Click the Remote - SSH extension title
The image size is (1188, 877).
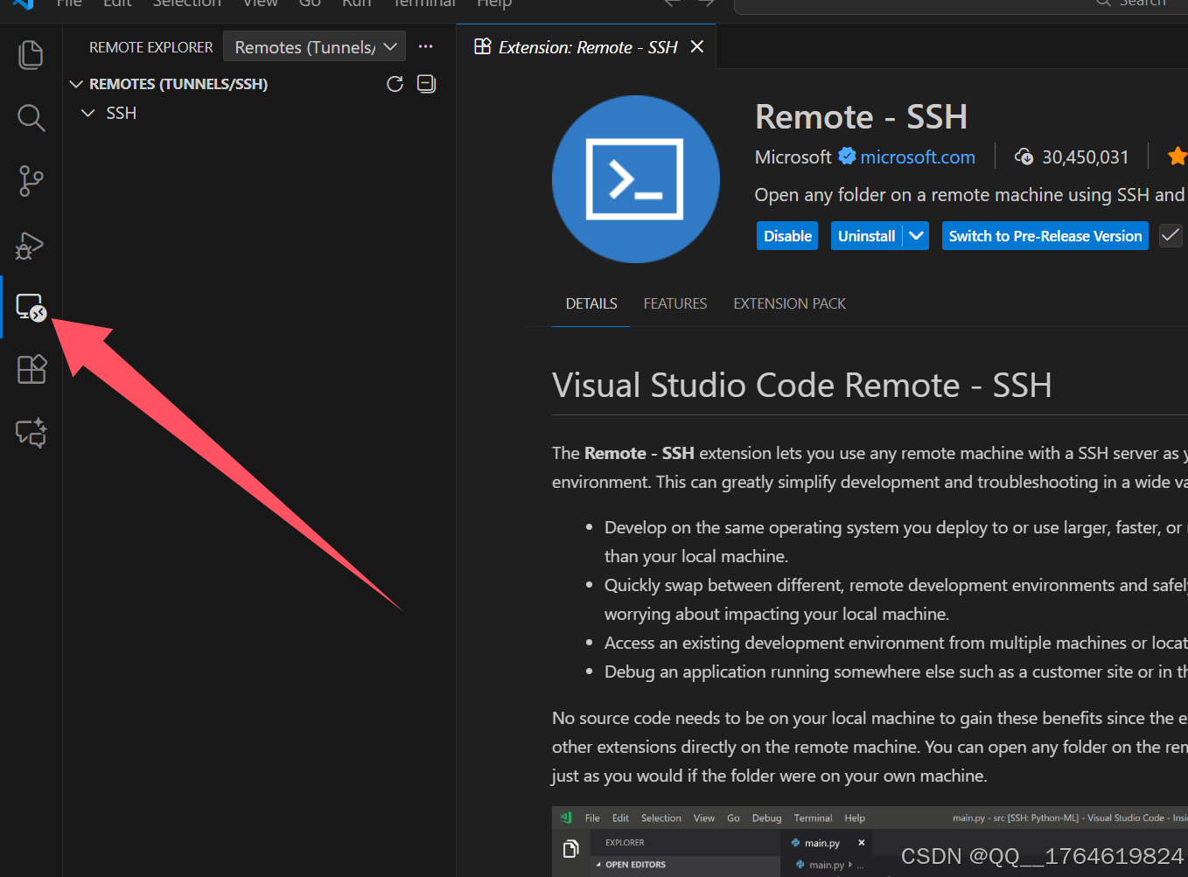coord(861,117)
